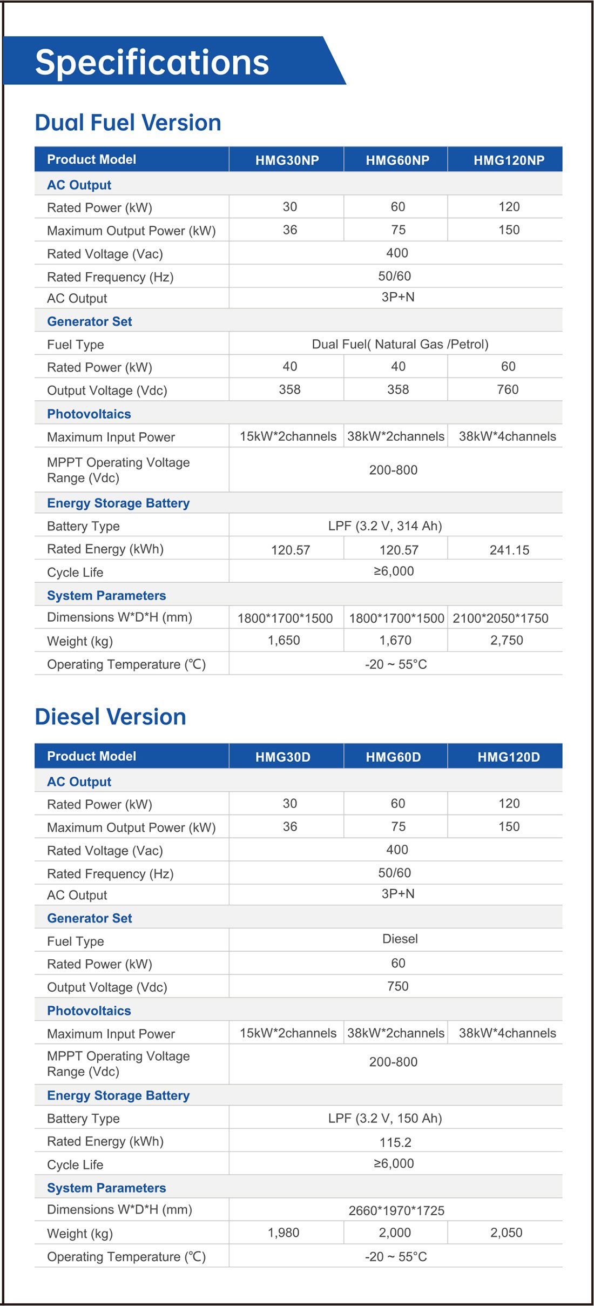The width and height of the screenshot is (594, 1306).
Task: Select the Dual Fuel (Natural Gas/Petrol) cell
Action: pyautogui.click(x=400, y=344)
